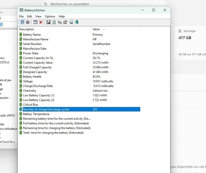Select Remaining time for charging the battery row
Image resolution: width=206 pixels, height=173 pixels.
80,128
